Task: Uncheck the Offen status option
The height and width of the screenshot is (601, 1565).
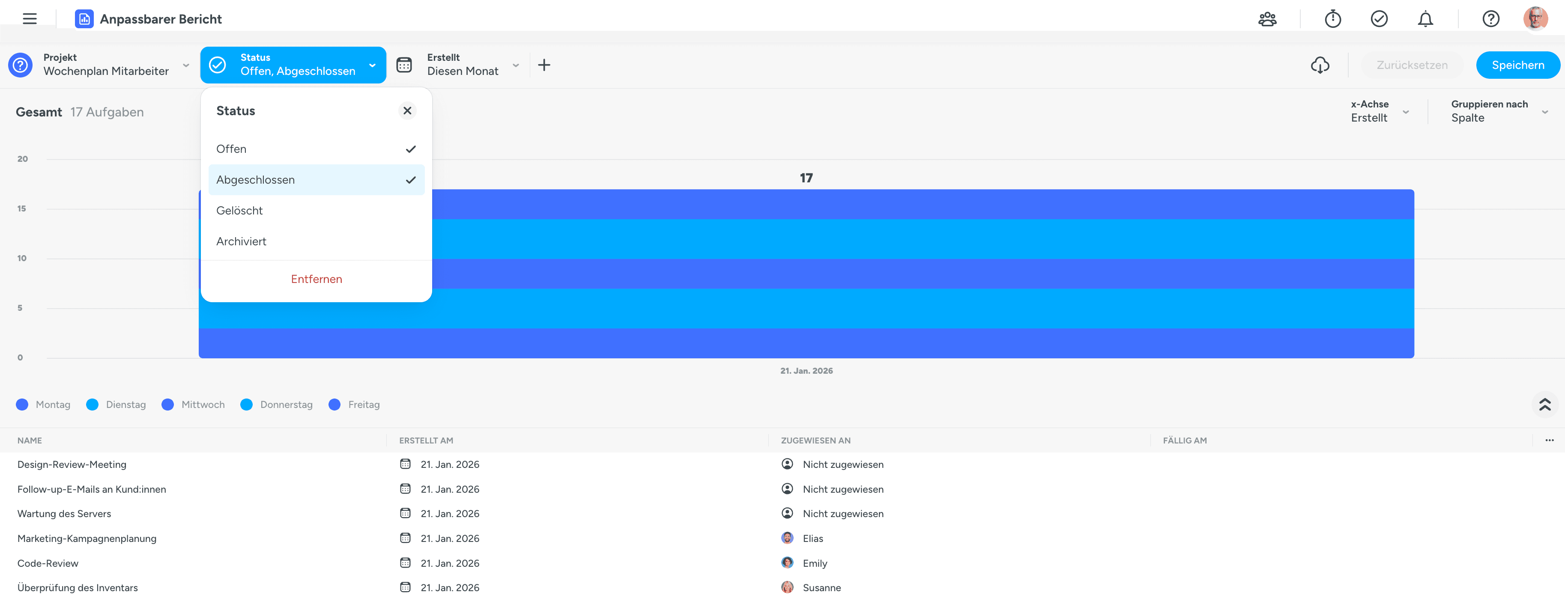Action: tap(316, 149)
